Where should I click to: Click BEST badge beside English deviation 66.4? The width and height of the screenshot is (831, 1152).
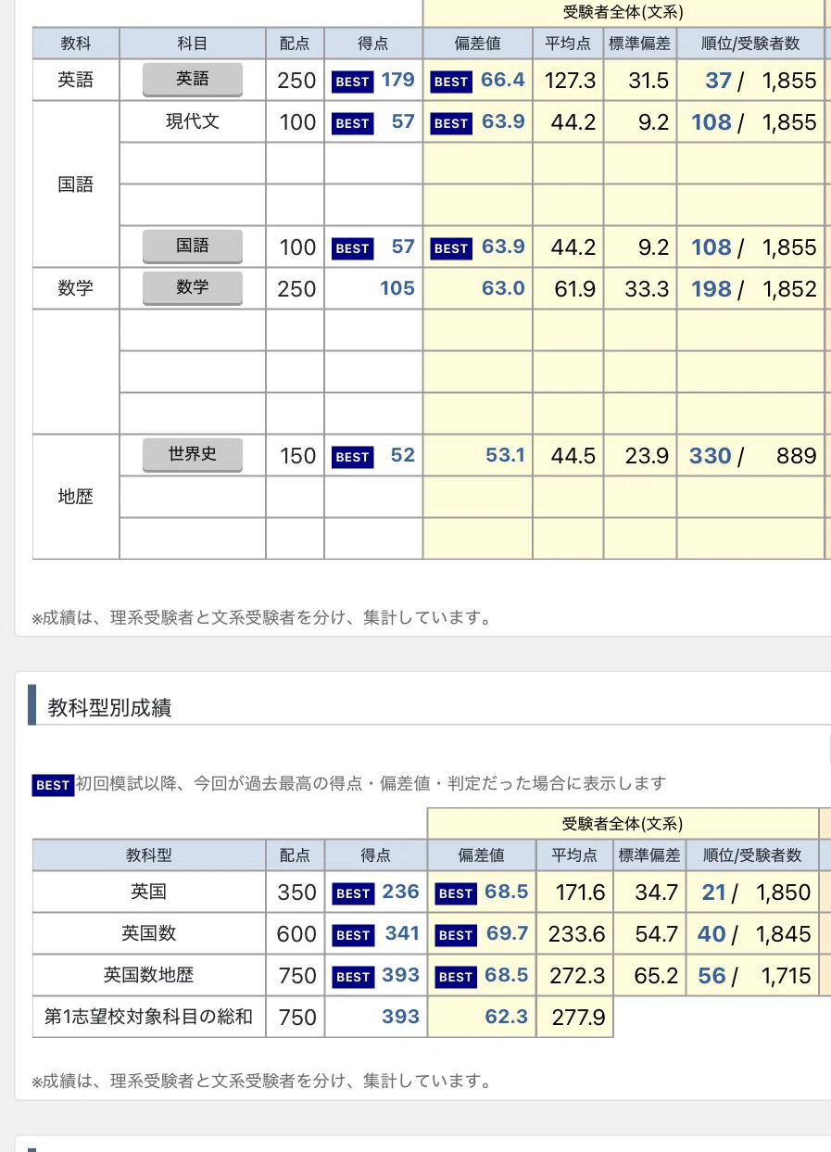[451, 82]
